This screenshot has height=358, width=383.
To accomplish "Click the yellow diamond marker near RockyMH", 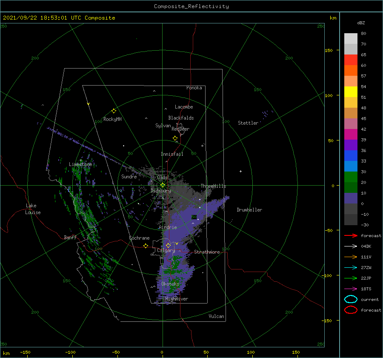I will click(x=114, y=111).
